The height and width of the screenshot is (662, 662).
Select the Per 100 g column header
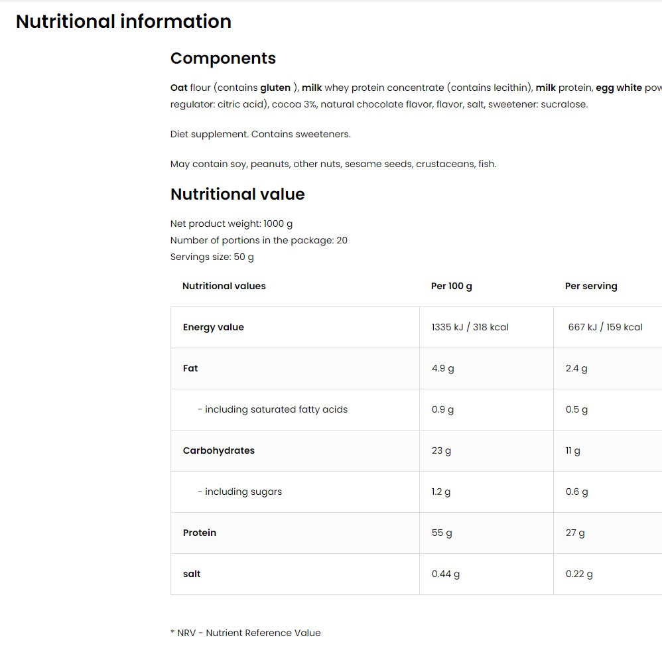pos(451,287)
